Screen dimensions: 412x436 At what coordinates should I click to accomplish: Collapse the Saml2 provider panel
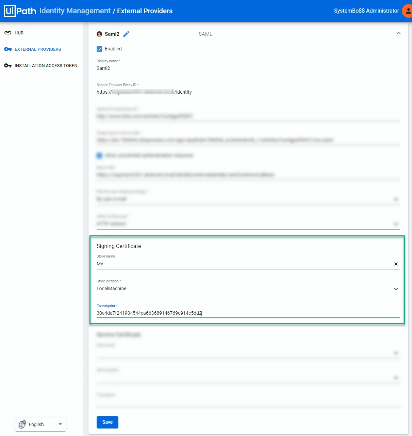[x=399, y=33]
